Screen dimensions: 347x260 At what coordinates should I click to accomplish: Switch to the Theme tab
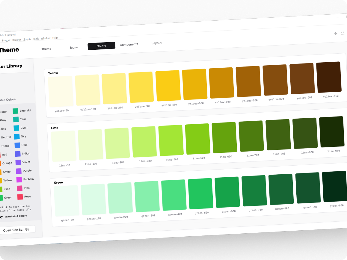click(x=46, y=49)
